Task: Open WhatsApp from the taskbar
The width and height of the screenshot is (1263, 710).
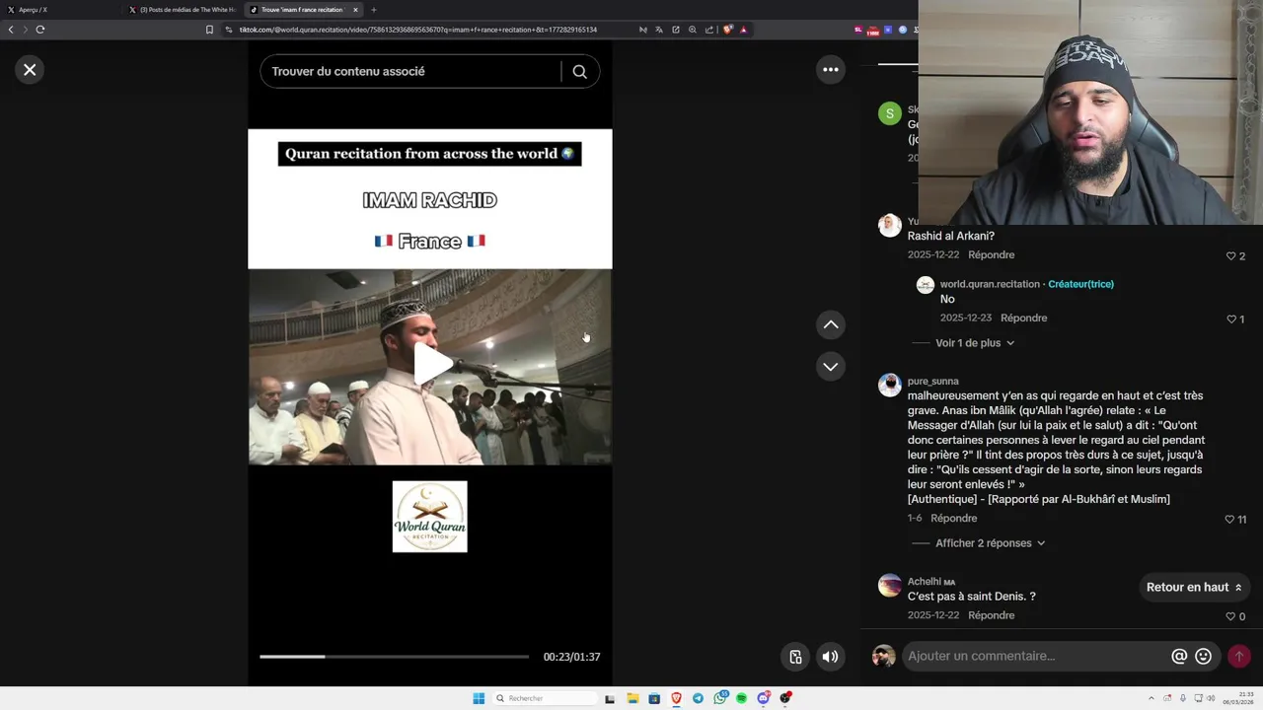Action: coord(719,698)
